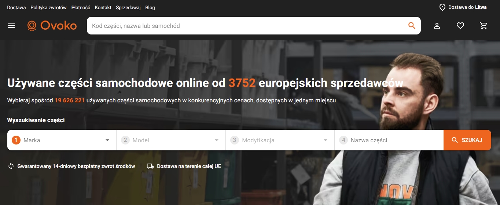Click the EU delivery truck icon
Viewport: 500px width, 205px height.
(x=150, y=166)
